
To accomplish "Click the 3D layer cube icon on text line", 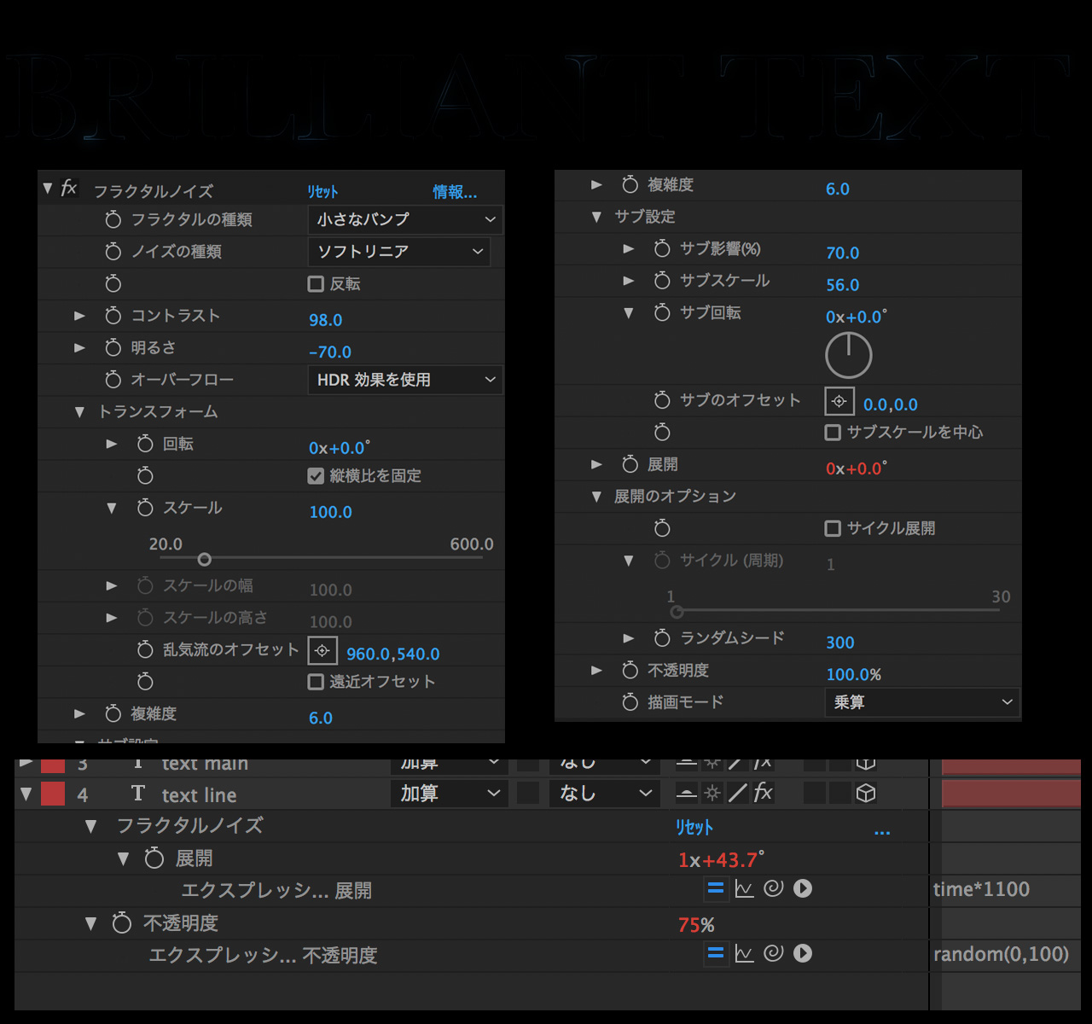I will [865, 794].
